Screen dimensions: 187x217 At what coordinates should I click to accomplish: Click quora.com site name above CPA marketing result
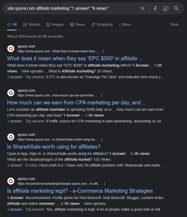click(26, 90)
